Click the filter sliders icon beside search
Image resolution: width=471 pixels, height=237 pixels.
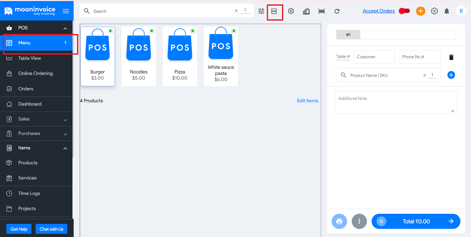pos(261,11)
